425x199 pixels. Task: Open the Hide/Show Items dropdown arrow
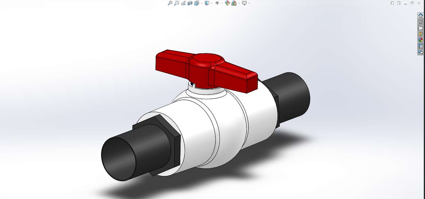click(x=222, y=3)
